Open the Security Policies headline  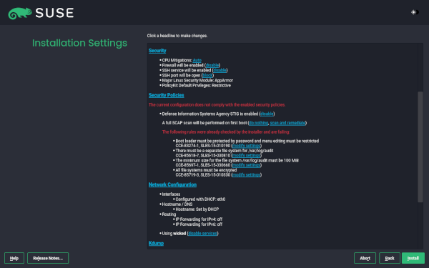click(167, 95)
